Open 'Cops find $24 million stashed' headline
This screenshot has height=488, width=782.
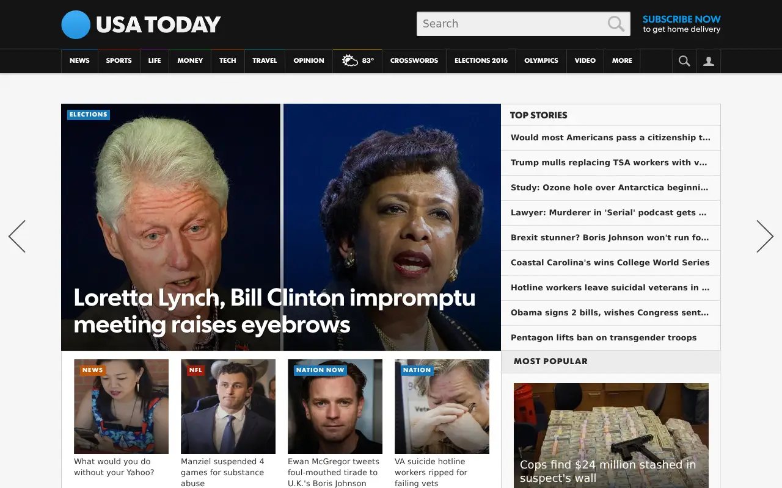608,472
